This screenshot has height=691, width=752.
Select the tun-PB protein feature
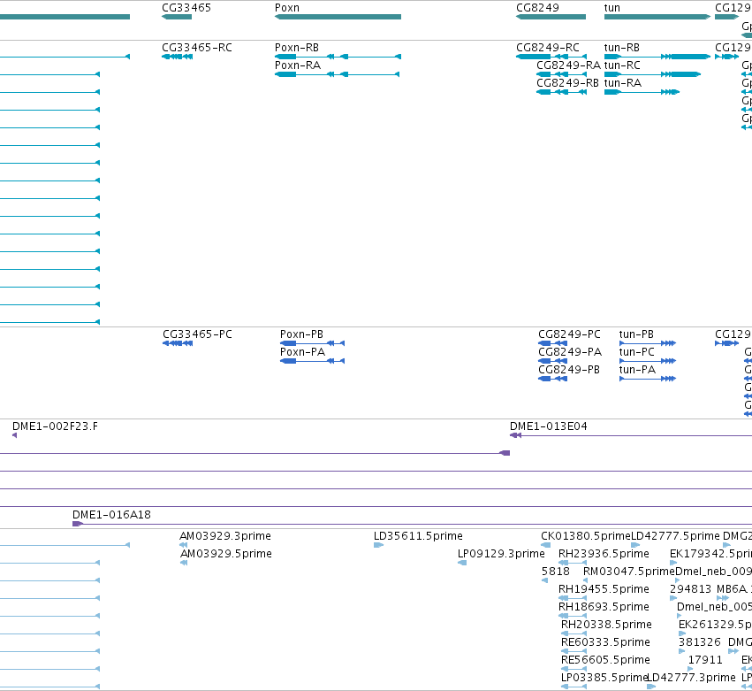[x=648, y=343]
